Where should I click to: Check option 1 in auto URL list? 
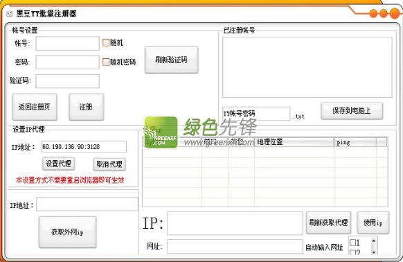[x=352, y=243]
